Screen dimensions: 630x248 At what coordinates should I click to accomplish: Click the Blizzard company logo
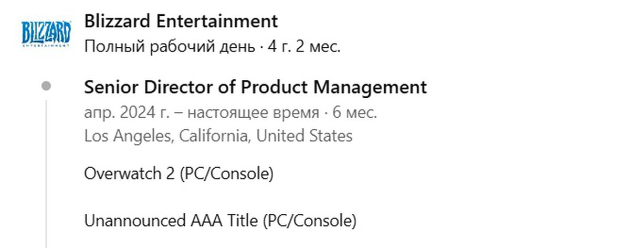pyautogui.click(x=46, y=33)
